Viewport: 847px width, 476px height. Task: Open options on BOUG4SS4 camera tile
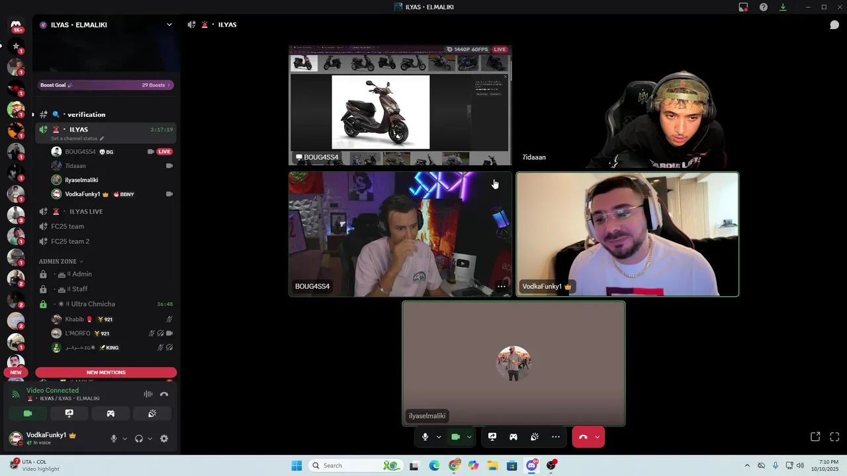(502, 286)
